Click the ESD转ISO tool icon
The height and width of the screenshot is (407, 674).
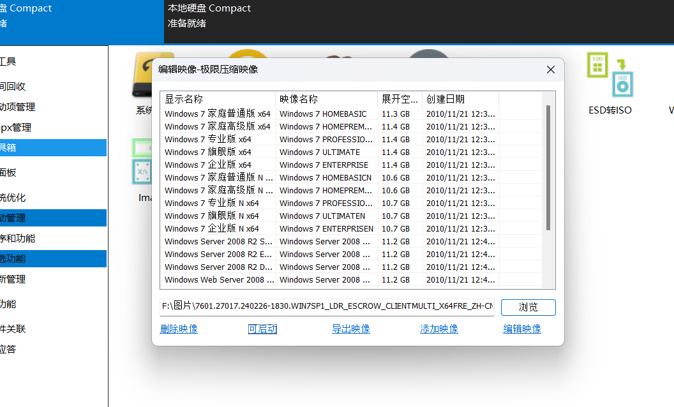(610, 75)
